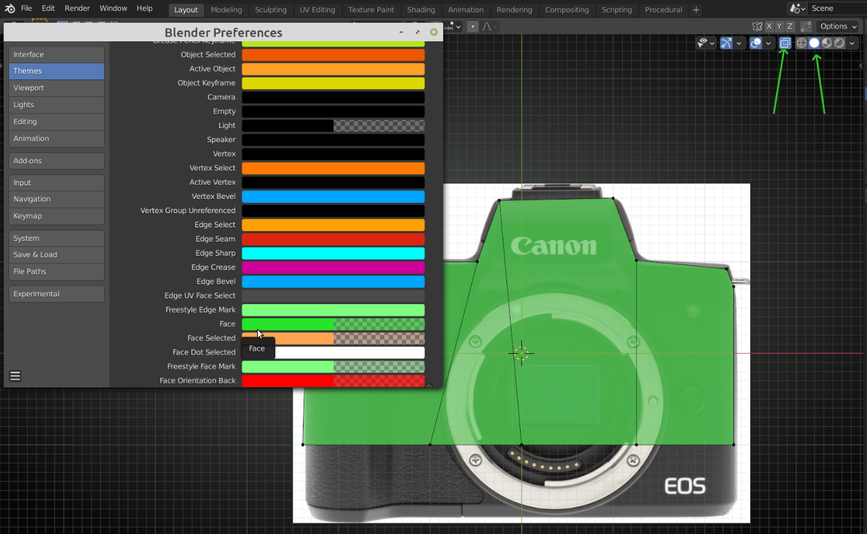Toggle proportional editing icon

point(473,26)
